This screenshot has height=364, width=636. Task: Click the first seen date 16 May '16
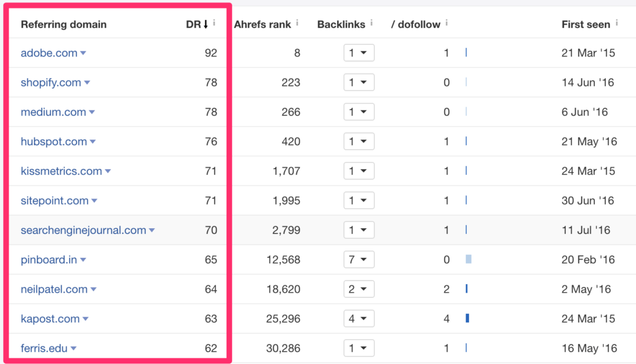point(589,348)
